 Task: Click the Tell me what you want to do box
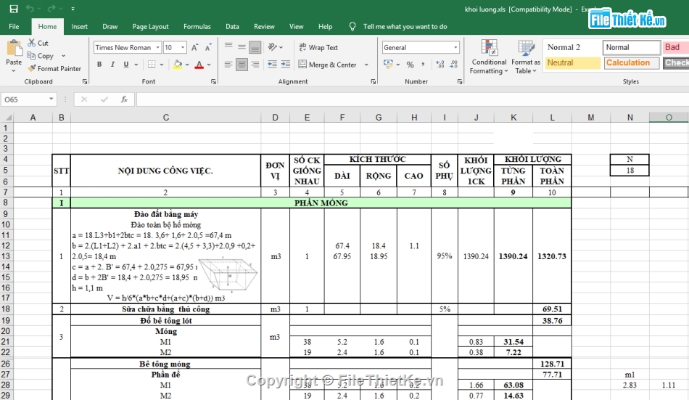405,26
